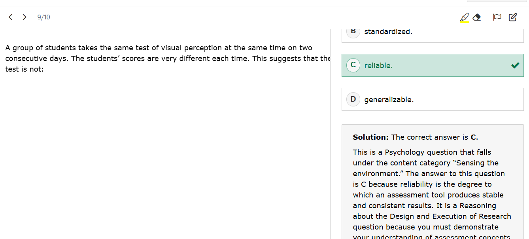This screenshot has height=239, width=529.
Task: Select the eraser tool
Action: click(x=477, y=17)
